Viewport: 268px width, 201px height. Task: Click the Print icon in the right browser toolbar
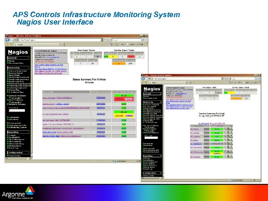click(239, 82)
